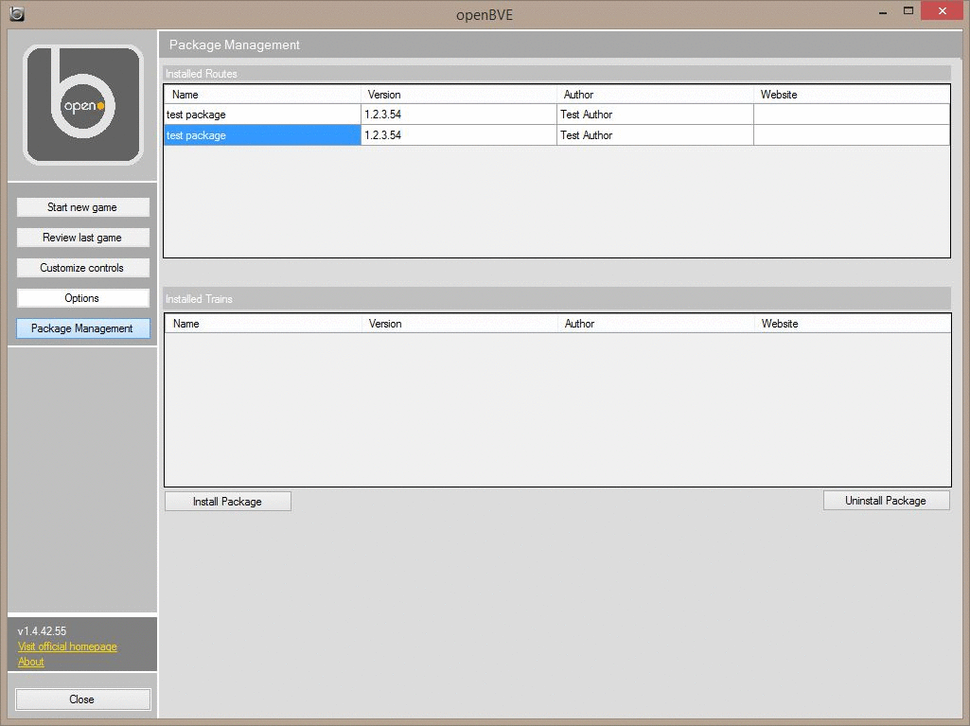Click the openBVE title bar app icon

(x=17, y=13)
